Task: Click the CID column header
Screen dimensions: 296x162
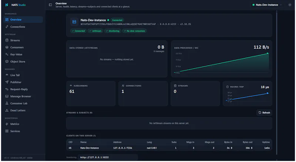Action: 70,142
